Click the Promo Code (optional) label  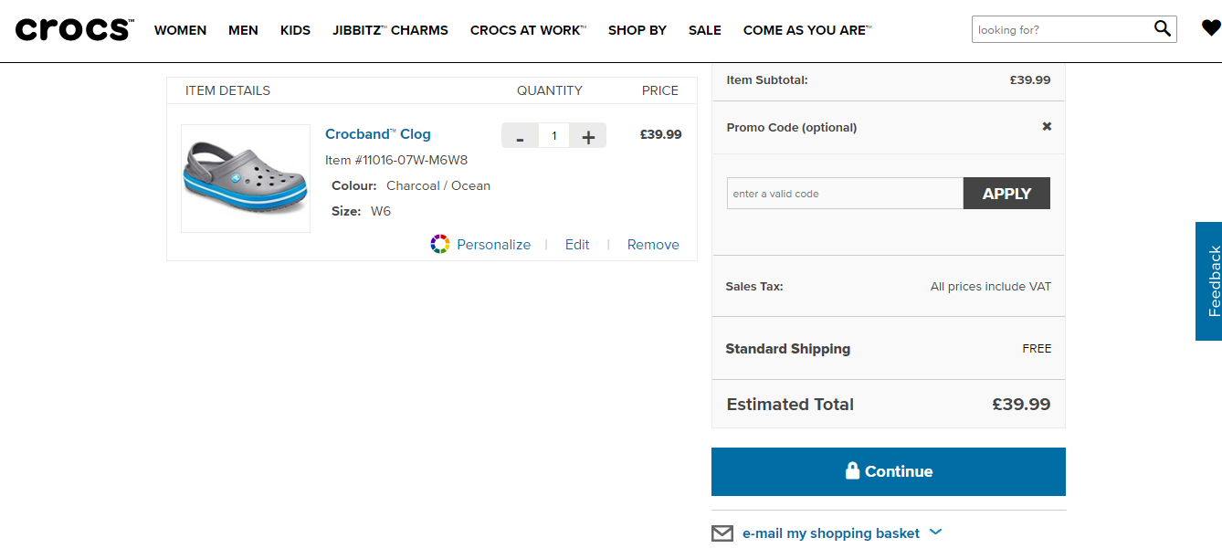click(x=792, y=128)
